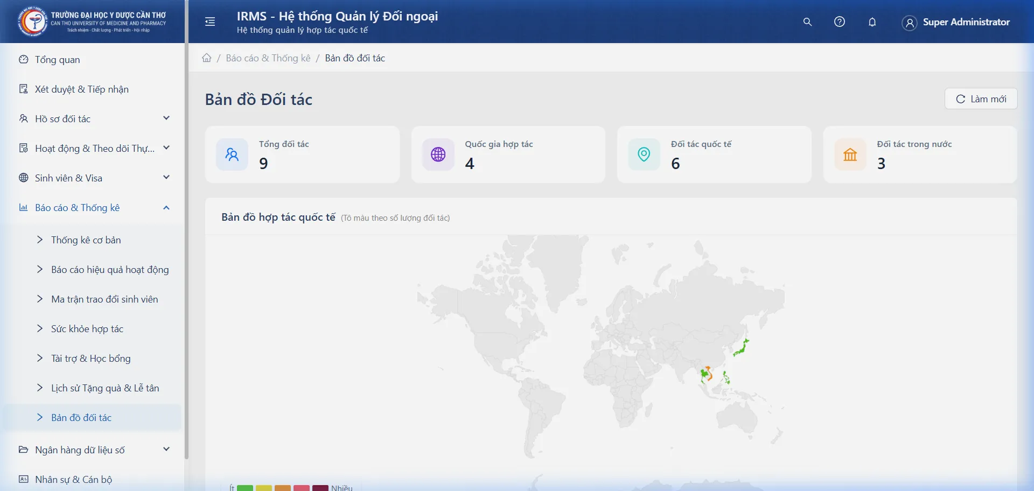Open the help question mark icon
1034x491 pixels.
839,22
